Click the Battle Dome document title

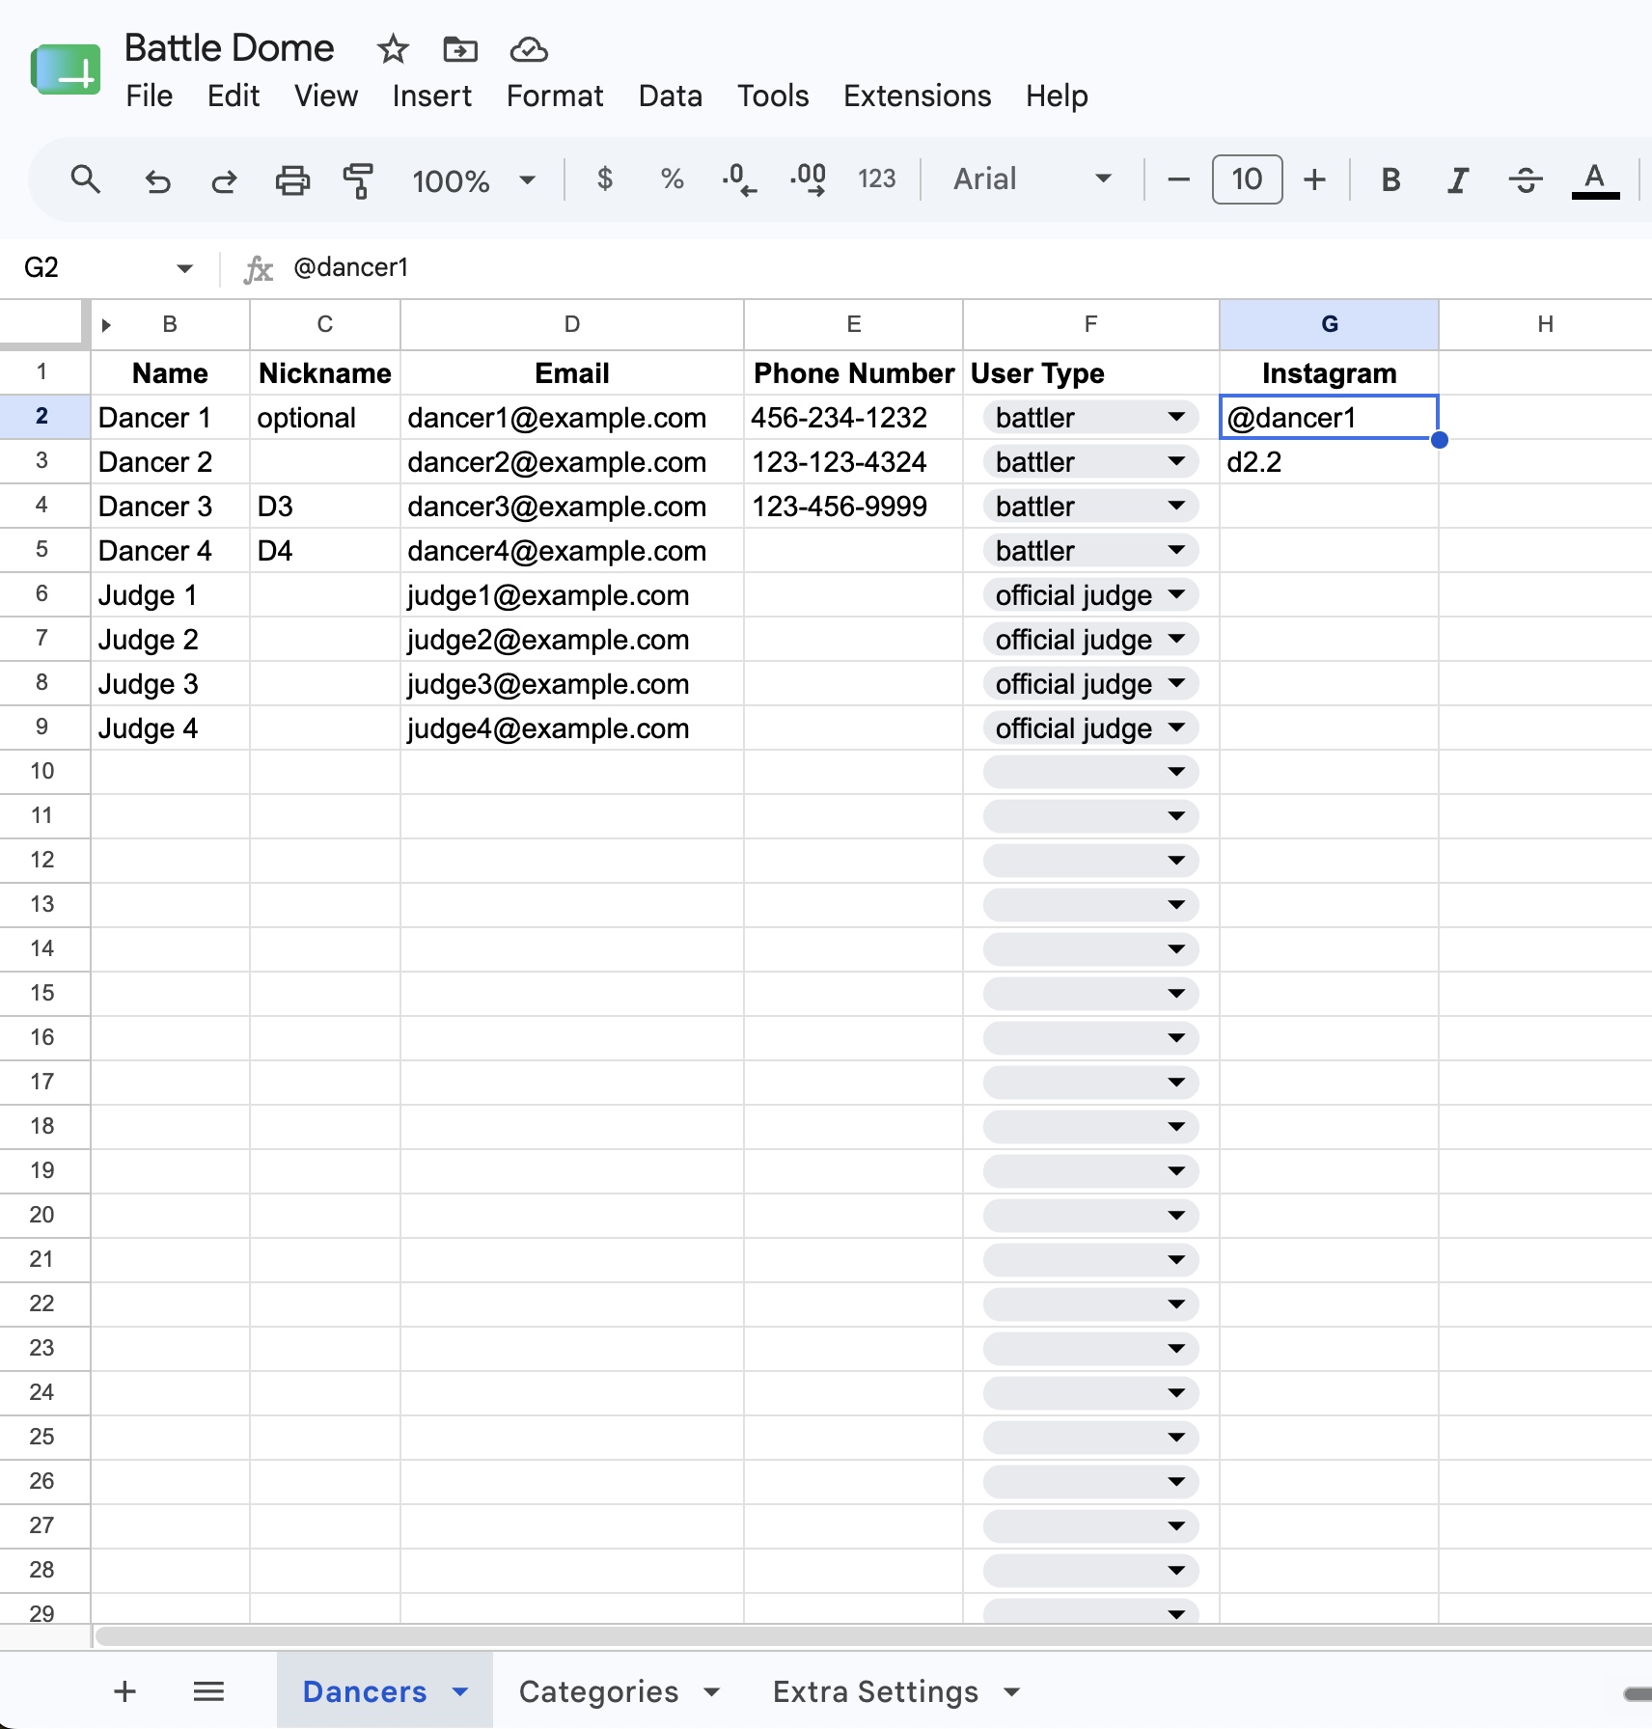230,48
